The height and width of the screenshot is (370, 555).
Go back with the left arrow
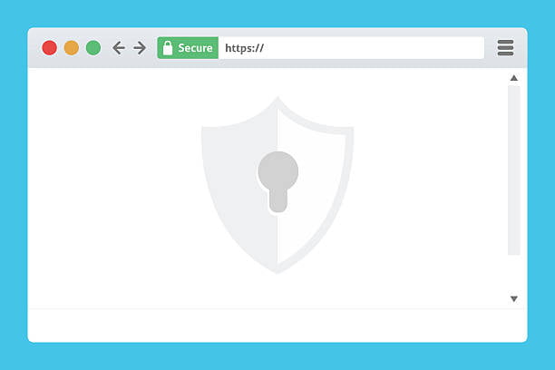click(119, 48)
